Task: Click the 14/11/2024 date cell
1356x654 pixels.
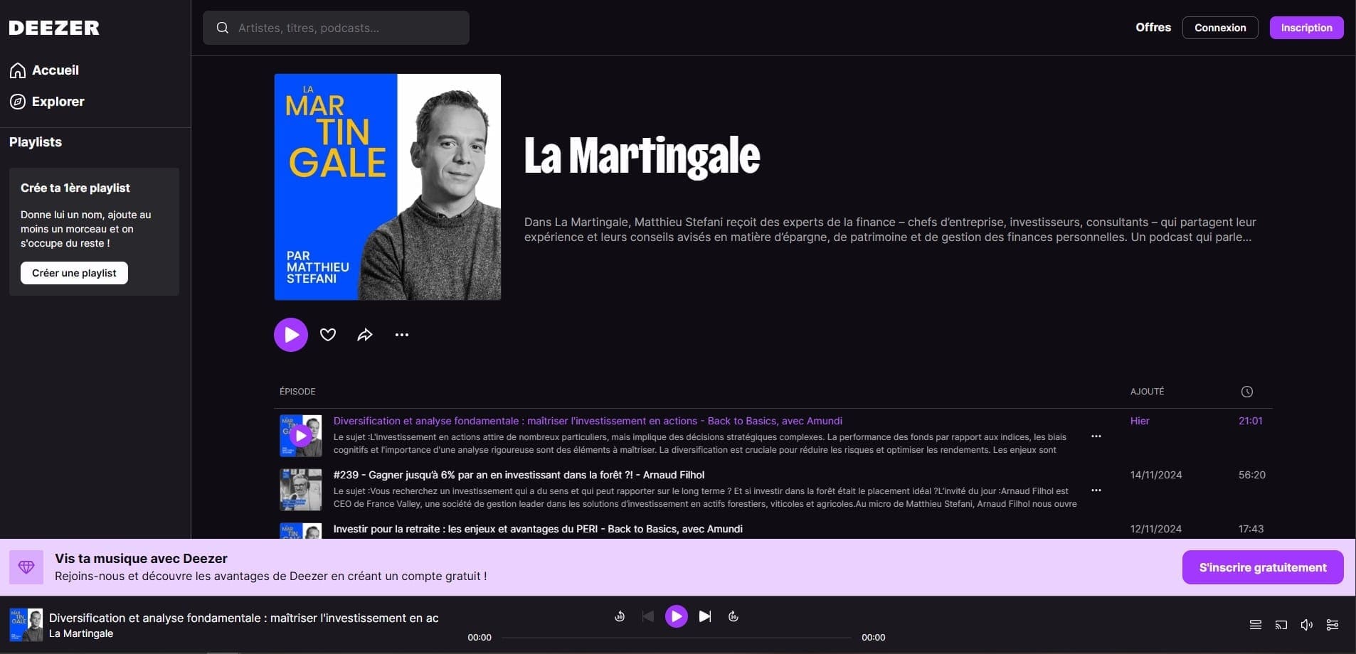Action: pyautogui.click(x=1156, y=475)
